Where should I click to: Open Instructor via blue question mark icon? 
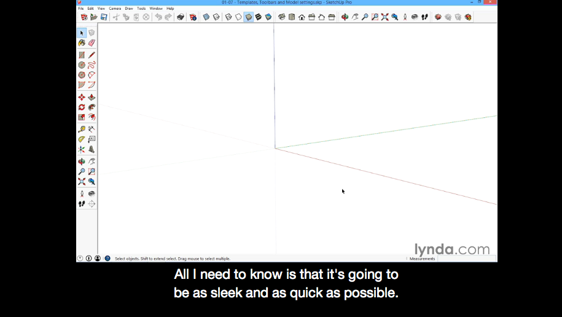click(107, 259)
